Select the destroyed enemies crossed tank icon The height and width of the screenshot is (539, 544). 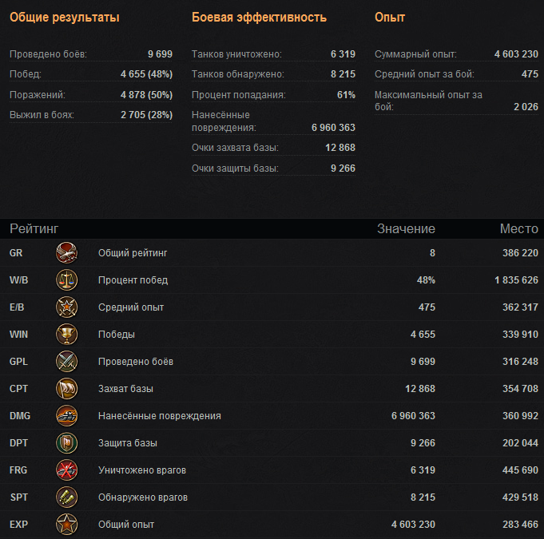click(66, 470)
